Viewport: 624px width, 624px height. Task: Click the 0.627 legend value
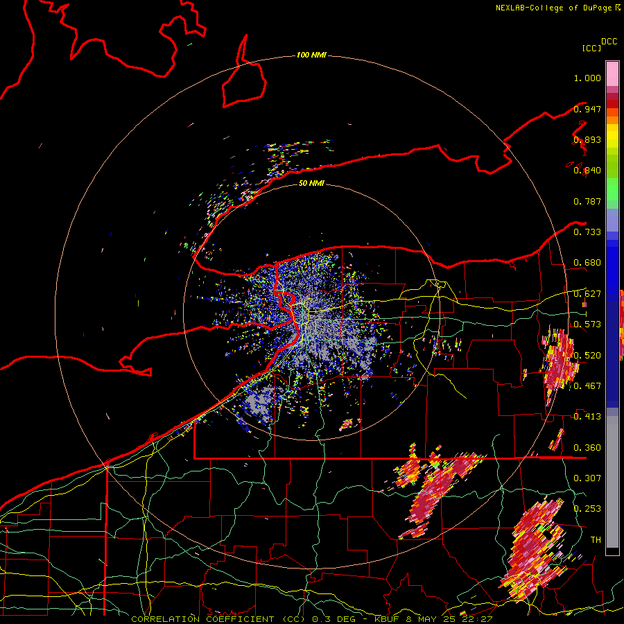coord(587,294)
